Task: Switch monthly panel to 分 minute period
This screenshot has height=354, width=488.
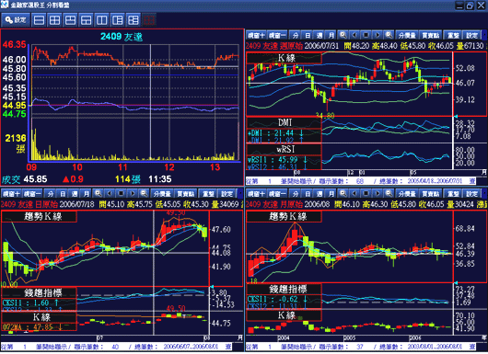Action: pyautogui.click(x=296, y=194)
